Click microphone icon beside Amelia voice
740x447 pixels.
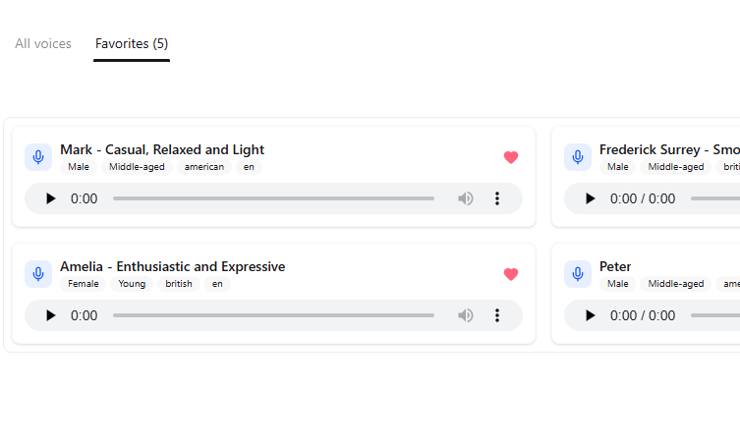coord(38,274)
